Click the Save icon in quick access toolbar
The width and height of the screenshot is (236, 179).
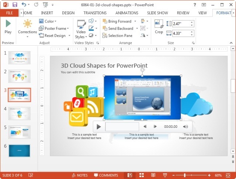15,5
